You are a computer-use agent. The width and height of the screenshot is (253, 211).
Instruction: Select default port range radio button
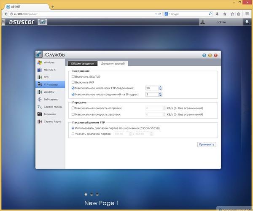coord(73,128)
